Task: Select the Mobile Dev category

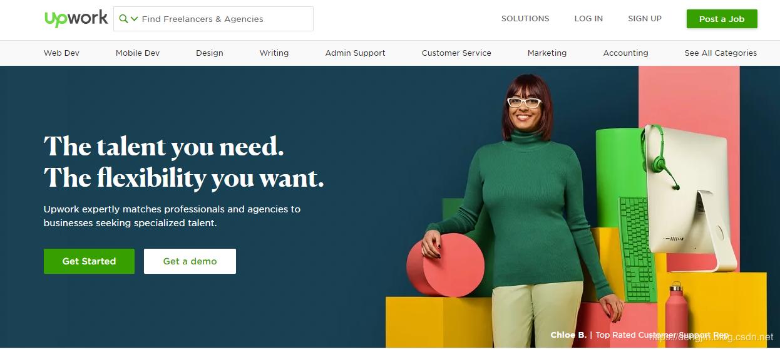Action: (x=138, y=53)
